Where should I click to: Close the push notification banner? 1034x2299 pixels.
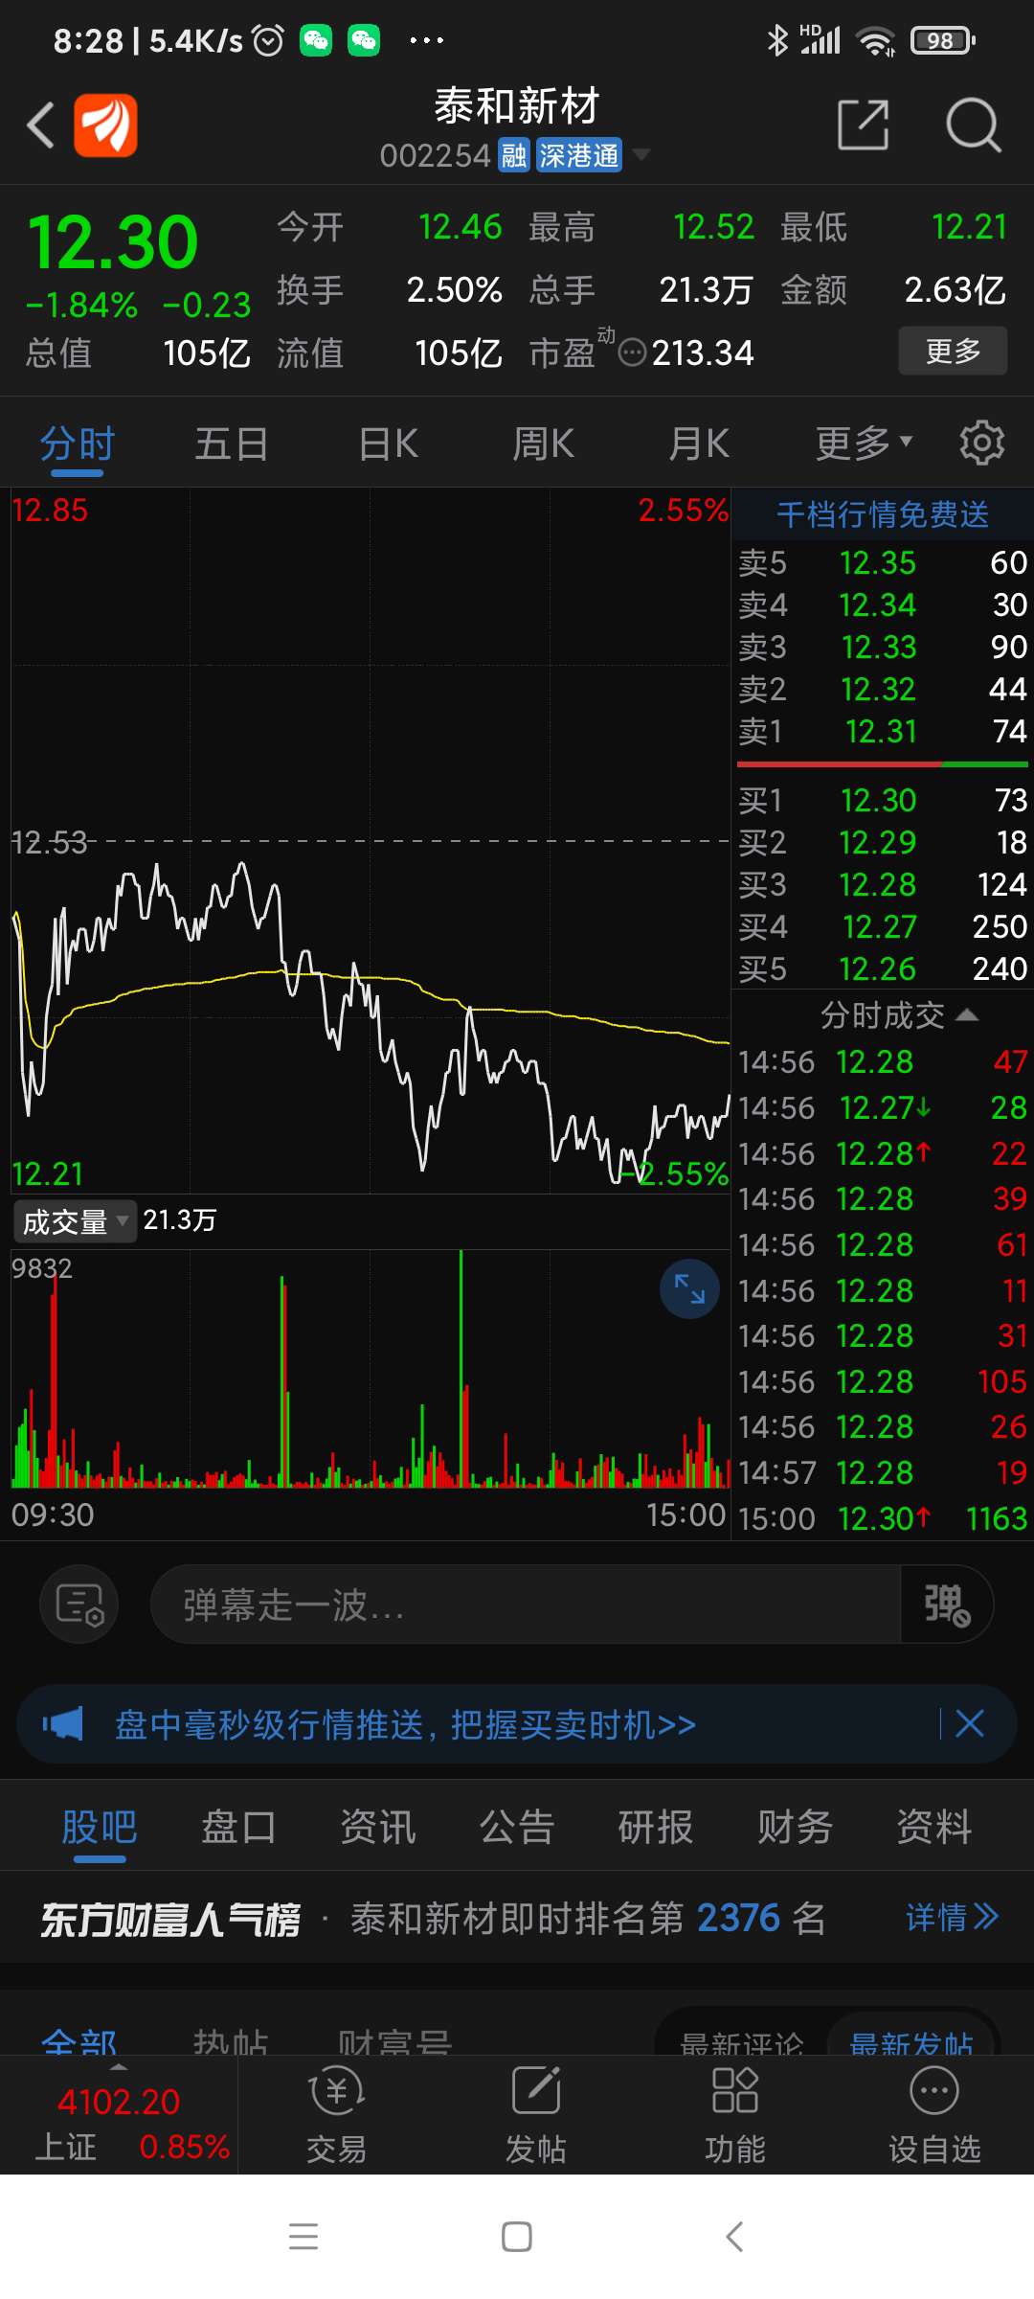click(x=970, y=1723)
